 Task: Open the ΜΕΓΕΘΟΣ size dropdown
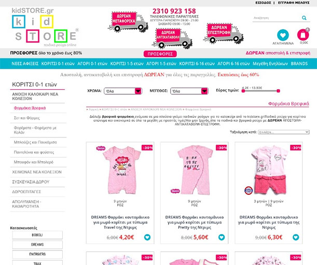pos(189,91)
